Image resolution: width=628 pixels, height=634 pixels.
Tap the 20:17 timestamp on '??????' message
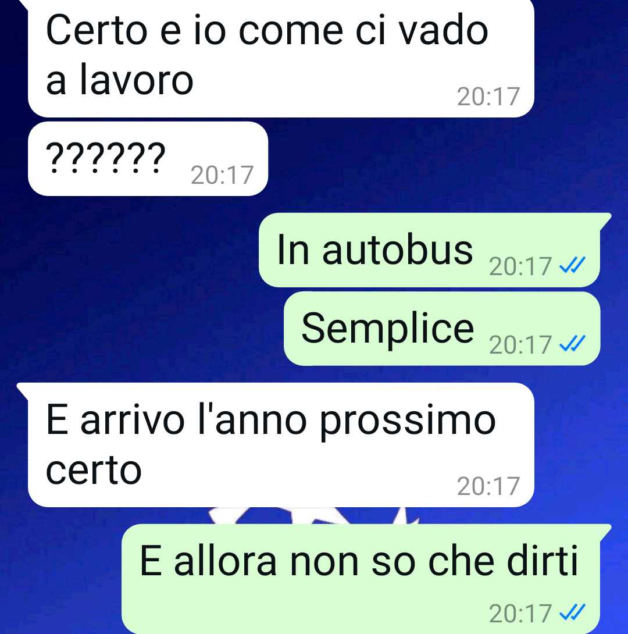coord(222,175)
